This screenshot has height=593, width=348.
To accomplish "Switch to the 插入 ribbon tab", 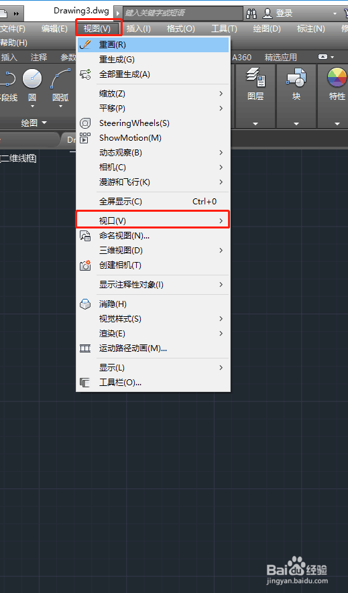I will 9,58.
